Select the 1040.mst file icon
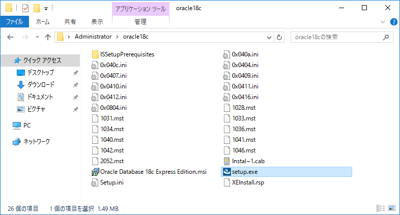400x215 pixels. tap(95, 140)
